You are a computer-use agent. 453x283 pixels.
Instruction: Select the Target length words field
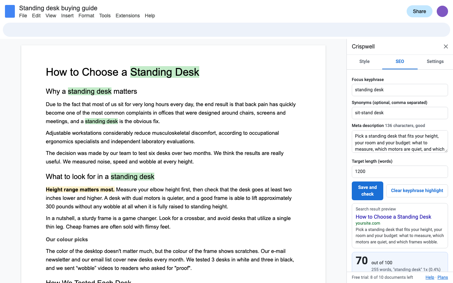(400, 172)
